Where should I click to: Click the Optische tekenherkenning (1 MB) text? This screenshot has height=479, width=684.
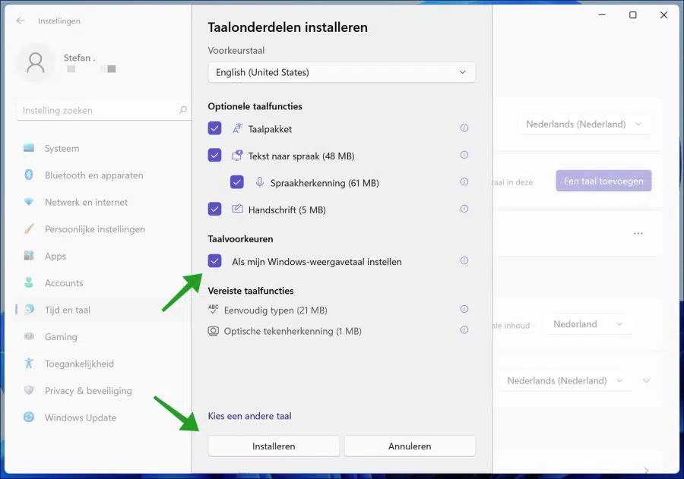(x=293, y=331)
